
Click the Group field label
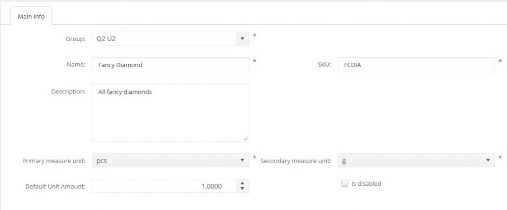tap(75, 39)
